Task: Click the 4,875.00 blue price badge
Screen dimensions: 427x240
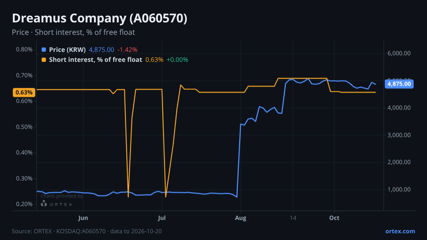Action: (x=399, y=84)
